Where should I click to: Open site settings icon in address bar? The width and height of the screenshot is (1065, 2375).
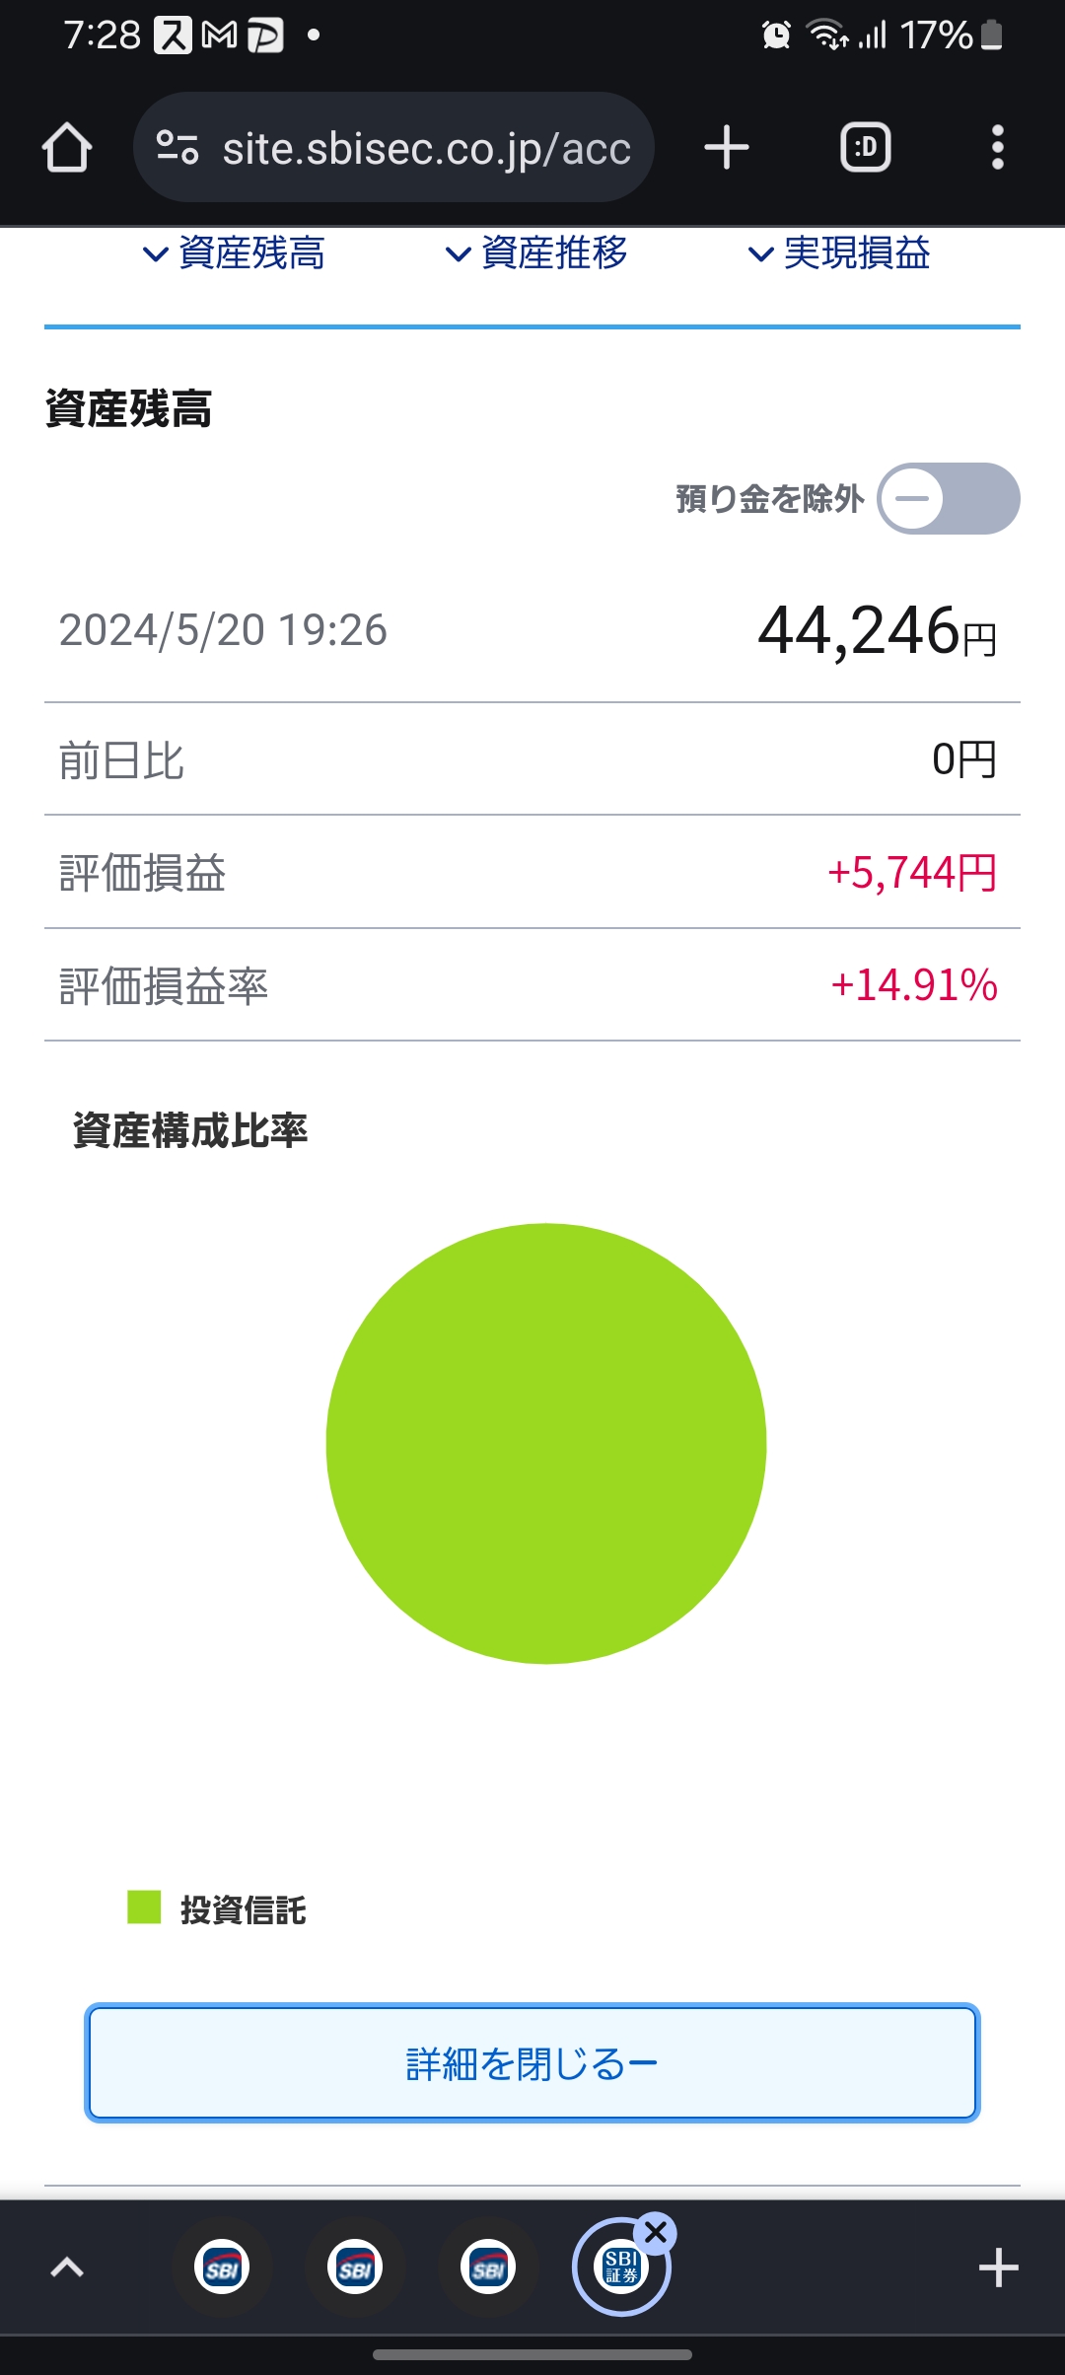point(178,148)
